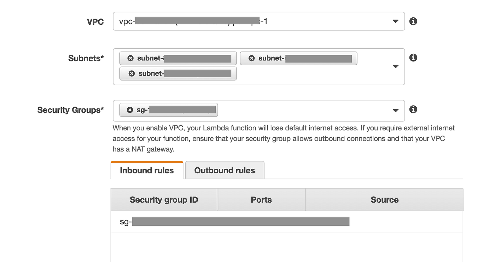Click the info icon next to VPC

click(413, 21)
